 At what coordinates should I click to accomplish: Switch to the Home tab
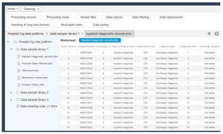coord(12,9)
